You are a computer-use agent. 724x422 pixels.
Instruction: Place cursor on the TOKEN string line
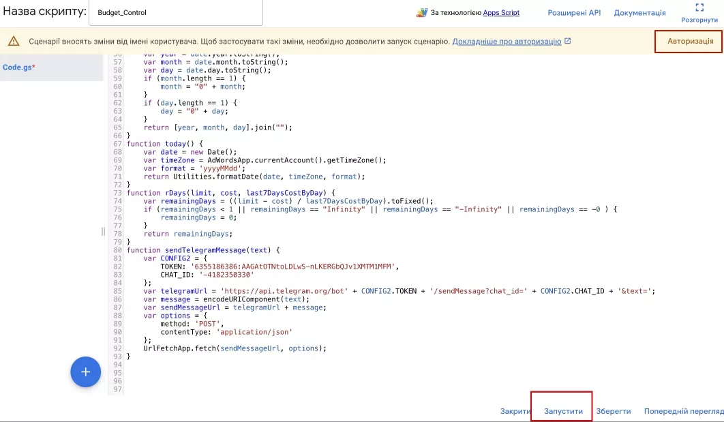tap(280, 267)
